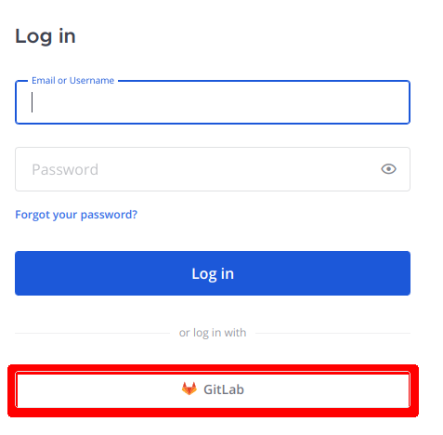Click the white Log in text on blue button
This screenshot has height=435, width=443.
pos(213,274)
